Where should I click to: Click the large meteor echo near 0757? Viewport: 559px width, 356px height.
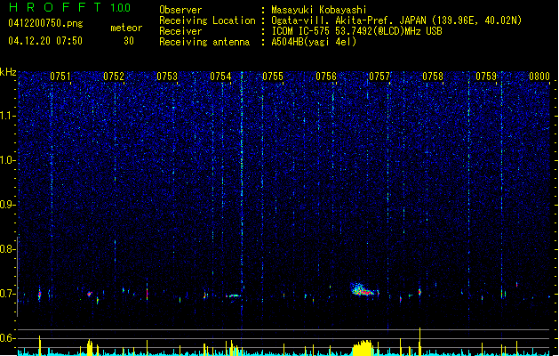tap(363, 289)
